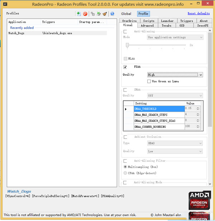Click the Recently added group header
Screen dimensions: 215x221
pos(22,28)
